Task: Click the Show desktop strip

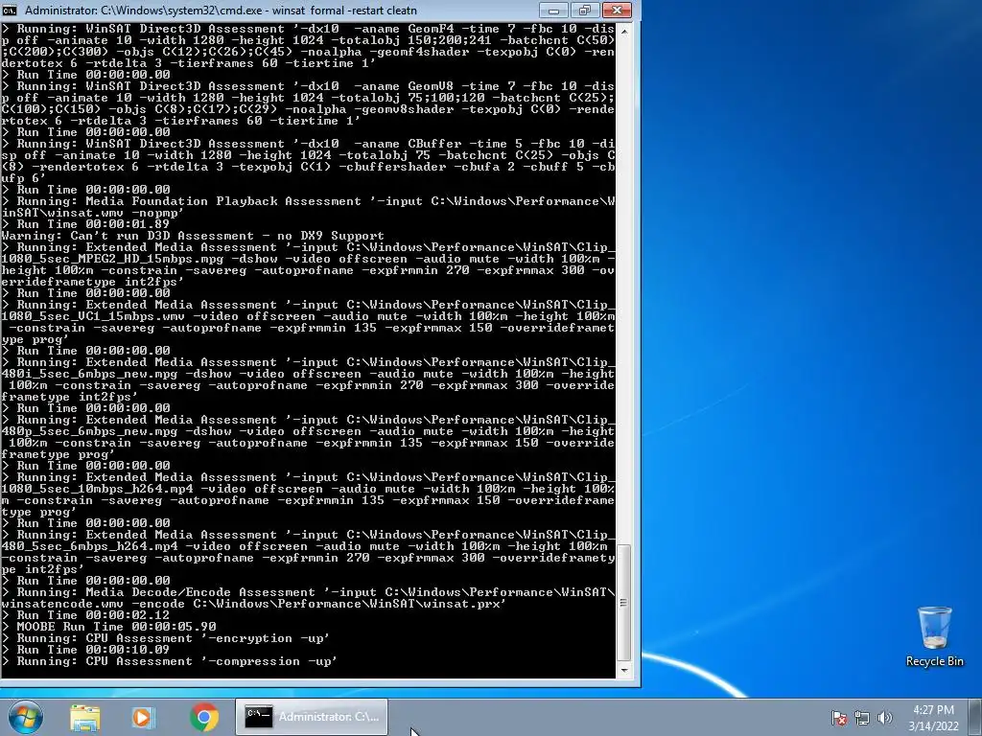Action: [975, 717]
